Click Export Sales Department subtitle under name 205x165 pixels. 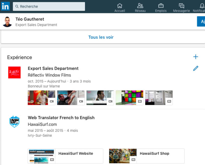(36, 25)
